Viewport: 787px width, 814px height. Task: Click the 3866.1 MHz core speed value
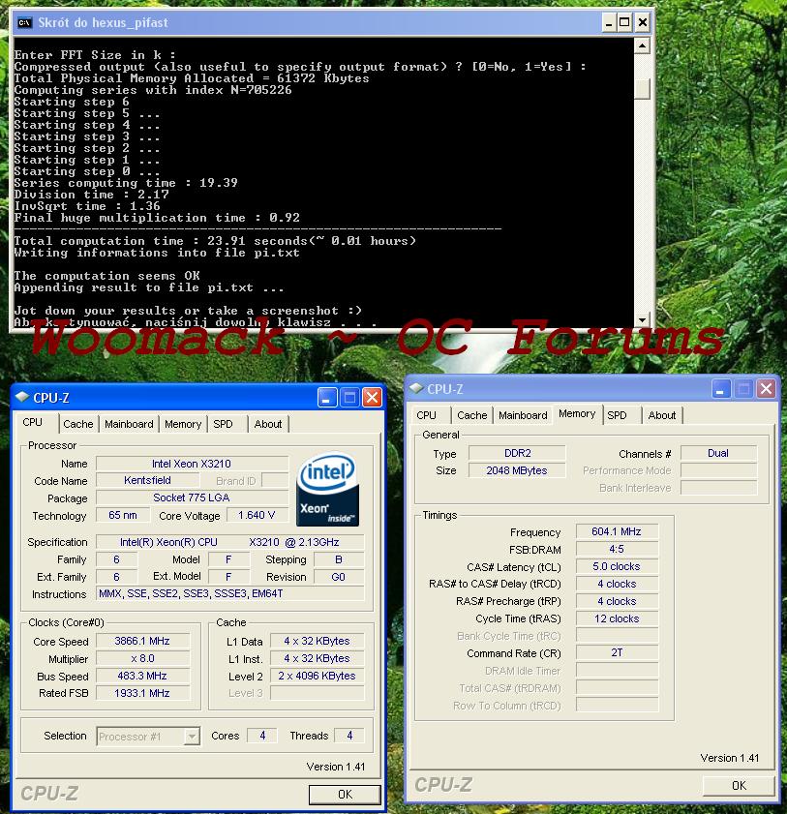point(142,641)
